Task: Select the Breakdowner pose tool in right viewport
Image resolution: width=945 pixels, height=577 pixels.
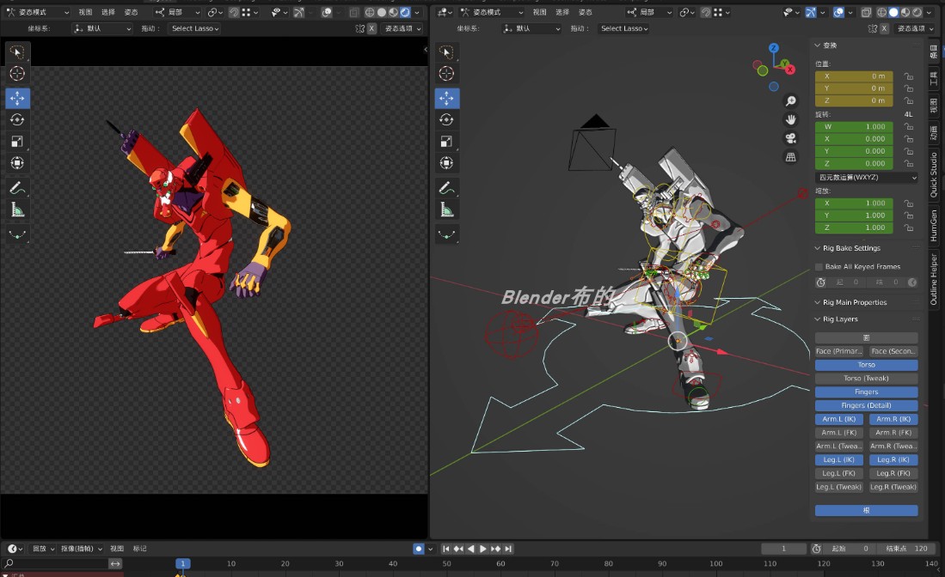Action: 446,234
